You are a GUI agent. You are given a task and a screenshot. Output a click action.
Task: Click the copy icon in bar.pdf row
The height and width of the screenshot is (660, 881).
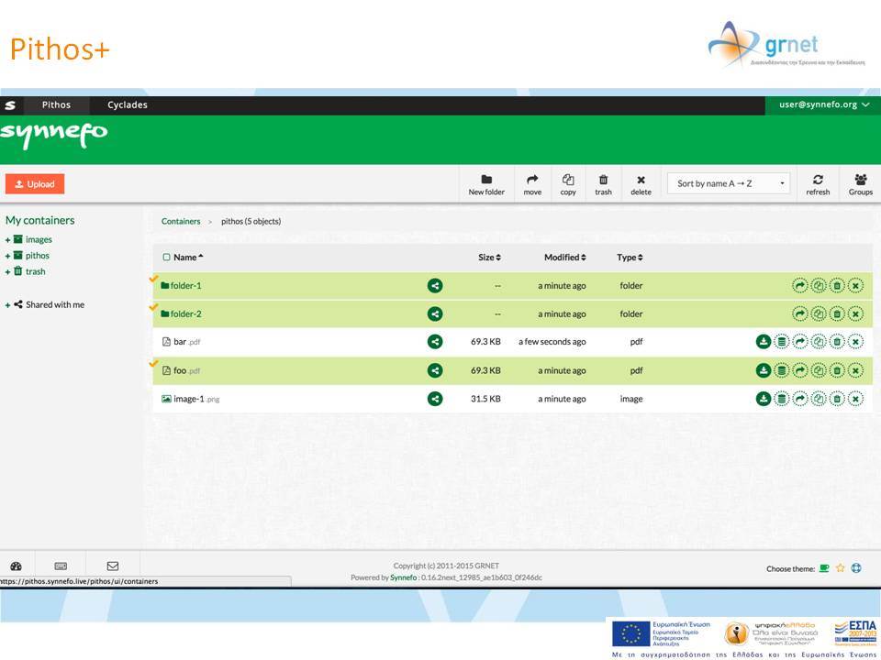click(819, 342)
